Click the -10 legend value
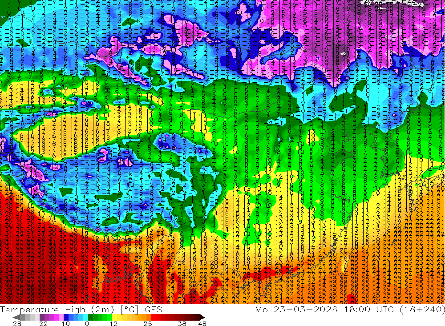 (63, 324)
